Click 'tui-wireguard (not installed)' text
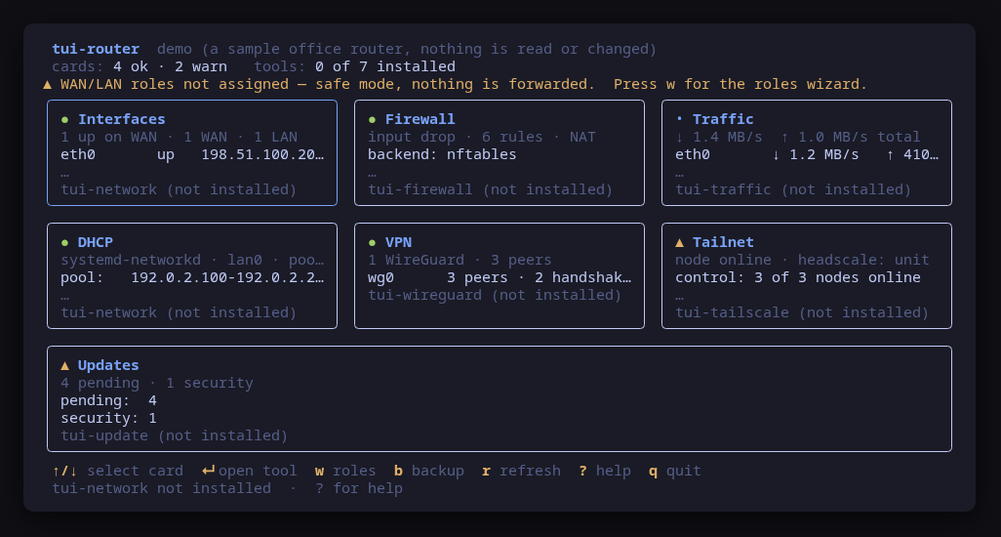1001x537 pixels. 495,295
